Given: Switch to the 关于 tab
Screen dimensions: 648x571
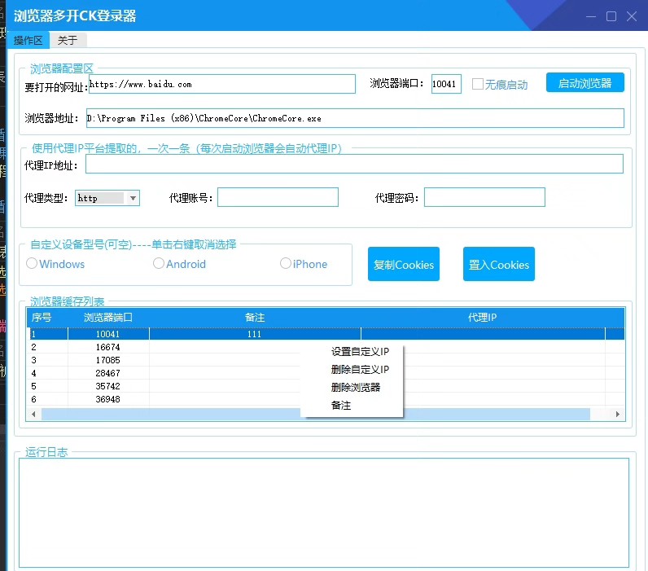Looking at the screenshot, I should pos(68,41).
